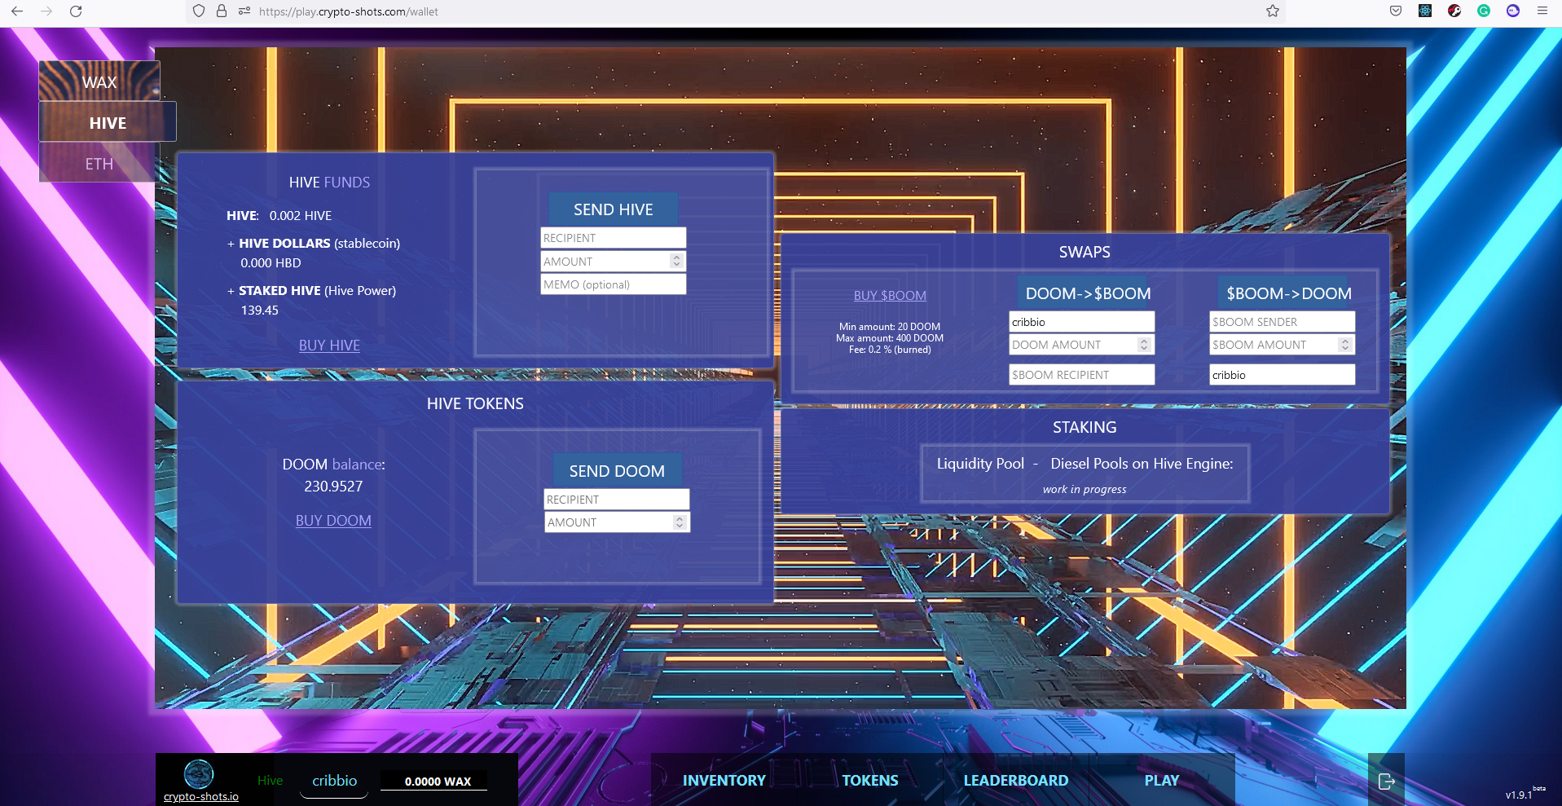Image resolution: width=1562 pixels, height=806 pixels.
Task: Click the HIVE DOLLARS (stablecoin) label
Action: [x=319, y=243]
